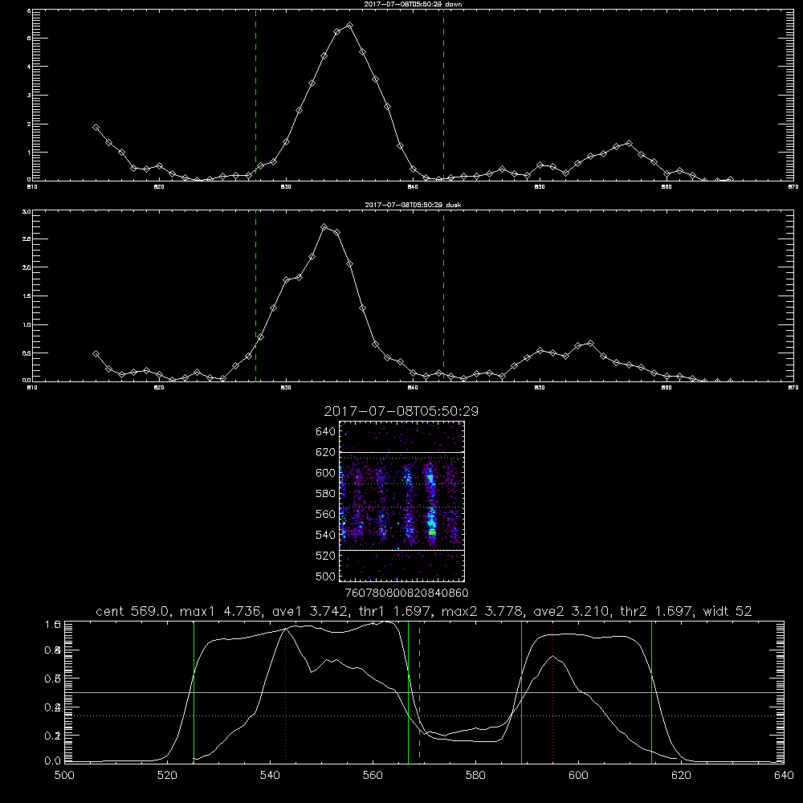The image size is (803, 803).
Task: Click the highest diamond point on dawn curve
Action: click(x=350, y=25)
